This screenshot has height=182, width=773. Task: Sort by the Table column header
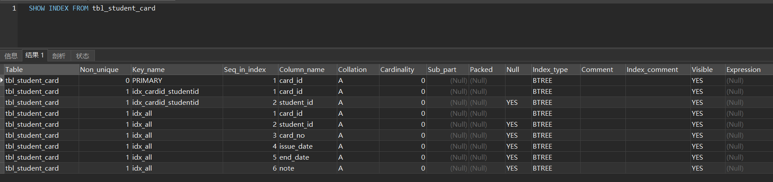pos(41,70)
